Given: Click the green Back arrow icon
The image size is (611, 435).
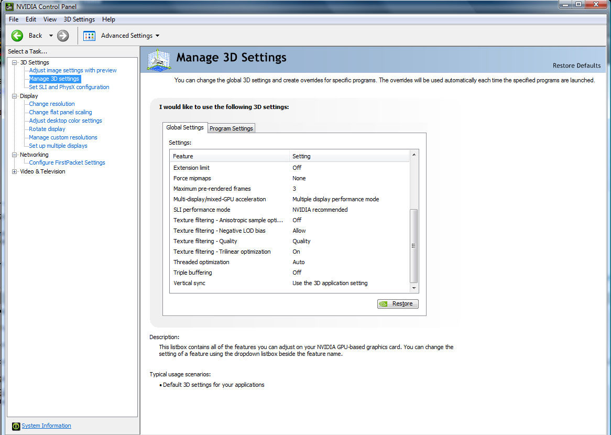Looking at the screenshot, I should click(x=17, y=36).
